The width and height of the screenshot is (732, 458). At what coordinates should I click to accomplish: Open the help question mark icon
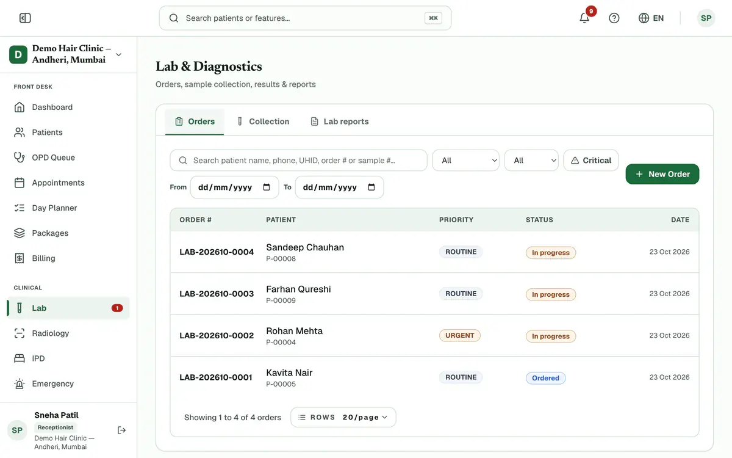614,18
